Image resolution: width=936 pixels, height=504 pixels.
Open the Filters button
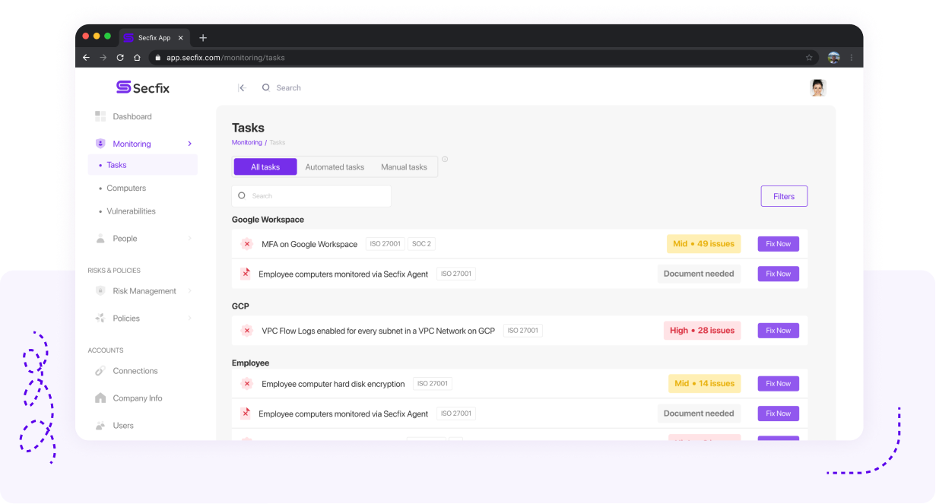point(784,196)
